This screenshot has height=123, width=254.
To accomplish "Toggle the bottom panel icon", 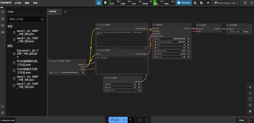I will 245,3.
